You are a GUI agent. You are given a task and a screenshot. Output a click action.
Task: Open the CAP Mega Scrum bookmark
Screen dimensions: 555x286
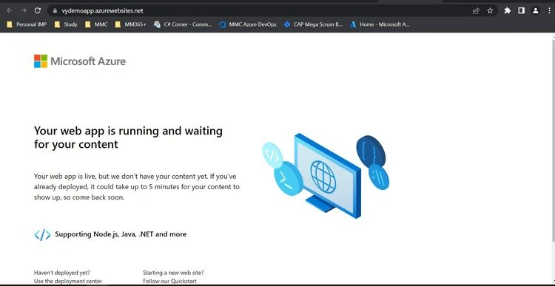313,24
